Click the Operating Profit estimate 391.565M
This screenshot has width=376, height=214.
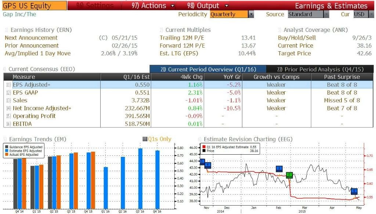coord(137,116)
